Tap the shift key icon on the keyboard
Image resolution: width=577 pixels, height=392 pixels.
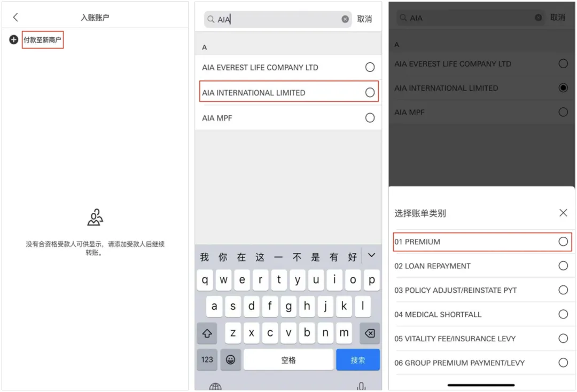tap(207, 333)
